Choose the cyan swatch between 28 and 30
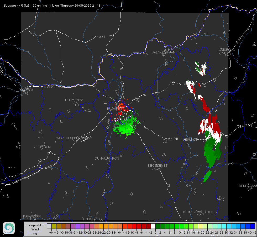 tap(224, 226)
